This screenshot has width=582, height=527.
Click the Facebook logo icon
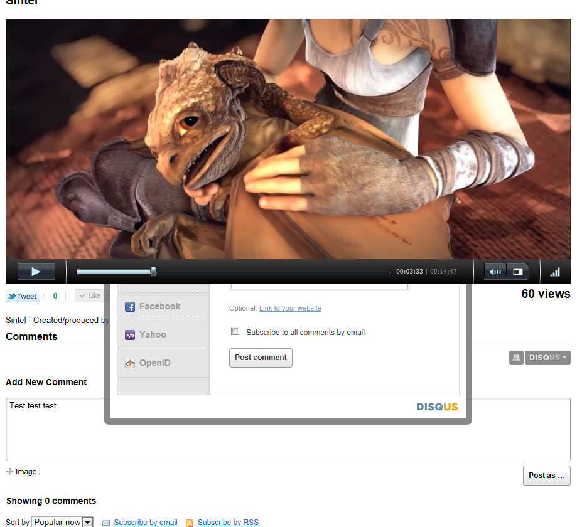pyautogui.click(x=130, y=307)
